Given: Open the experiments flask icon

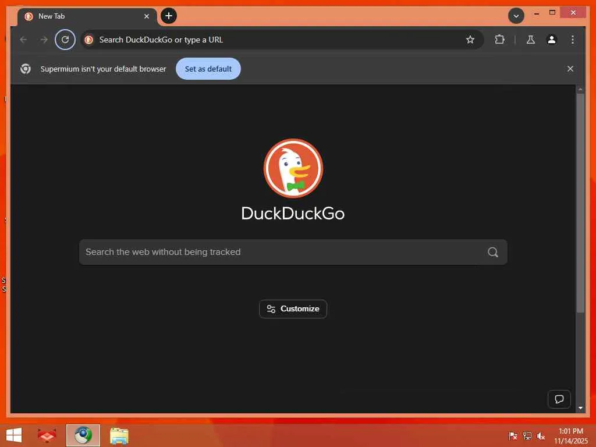Looking at the screenshot, I should coord(531,40).
